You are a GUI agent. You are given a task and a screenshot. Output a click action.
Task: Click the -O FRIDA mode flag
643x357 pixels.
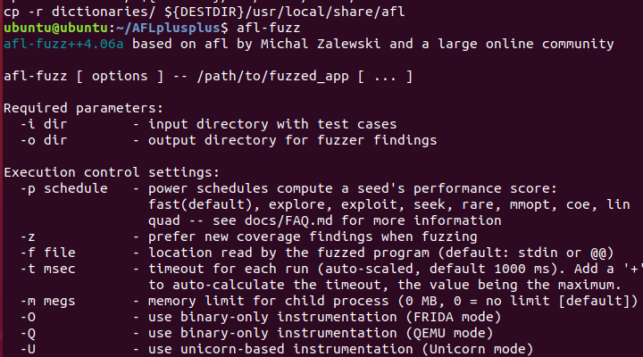coord(28,317)
